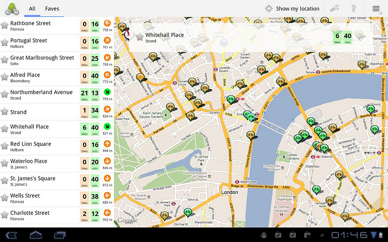Tap the Piccadilly Circus underground symbol
This screenshot has width=388, height=242.
point(175,83)
